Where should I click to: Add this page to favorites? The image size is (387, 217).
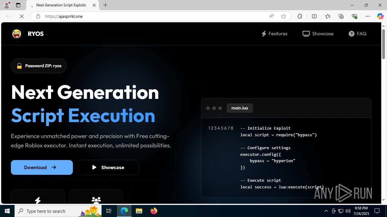[x=284, y=16]
